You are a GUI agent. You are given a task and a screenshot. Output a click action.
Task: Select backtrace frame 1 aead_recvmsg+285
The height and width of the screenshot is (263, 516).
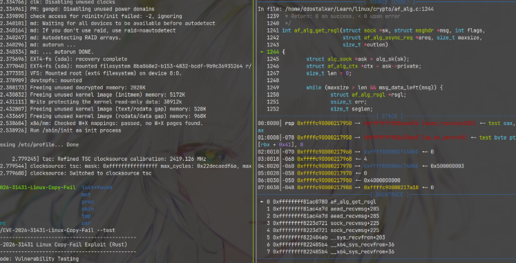(323, 209)
